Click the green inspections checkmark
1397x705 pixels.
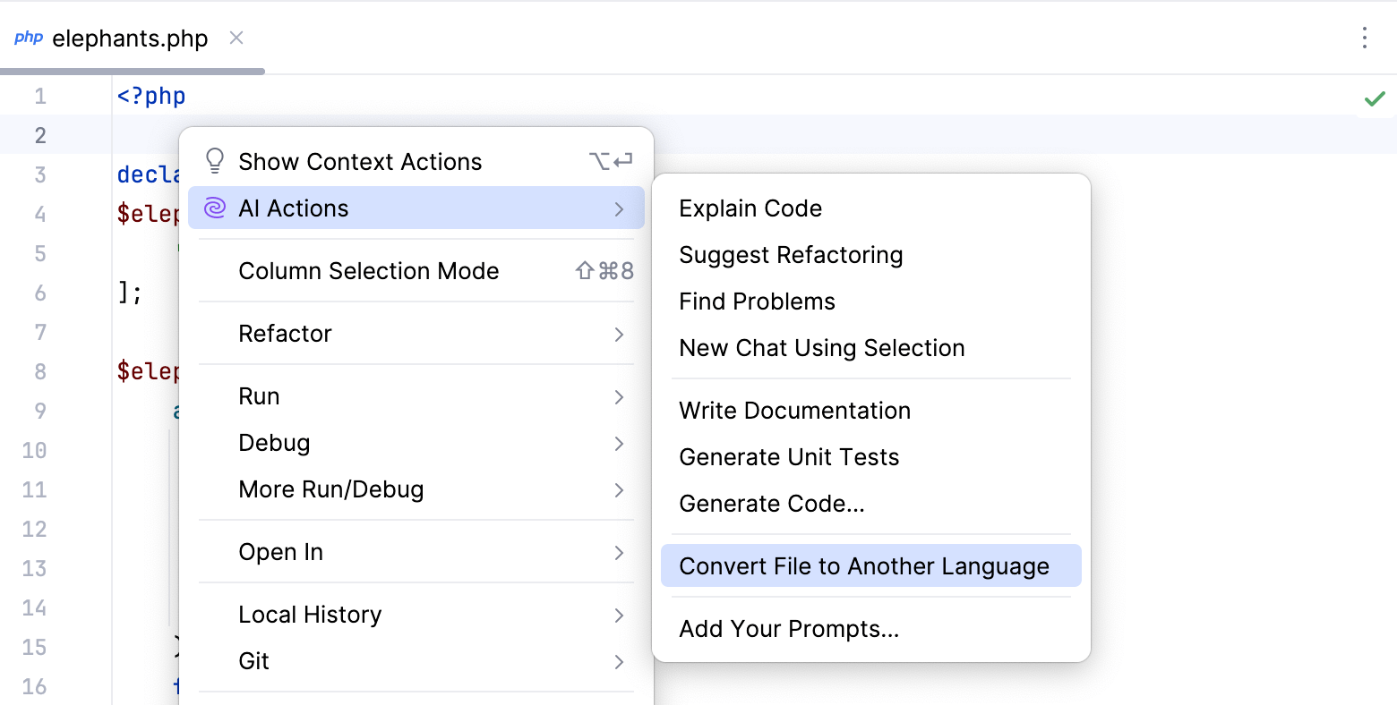point(1375,98)
